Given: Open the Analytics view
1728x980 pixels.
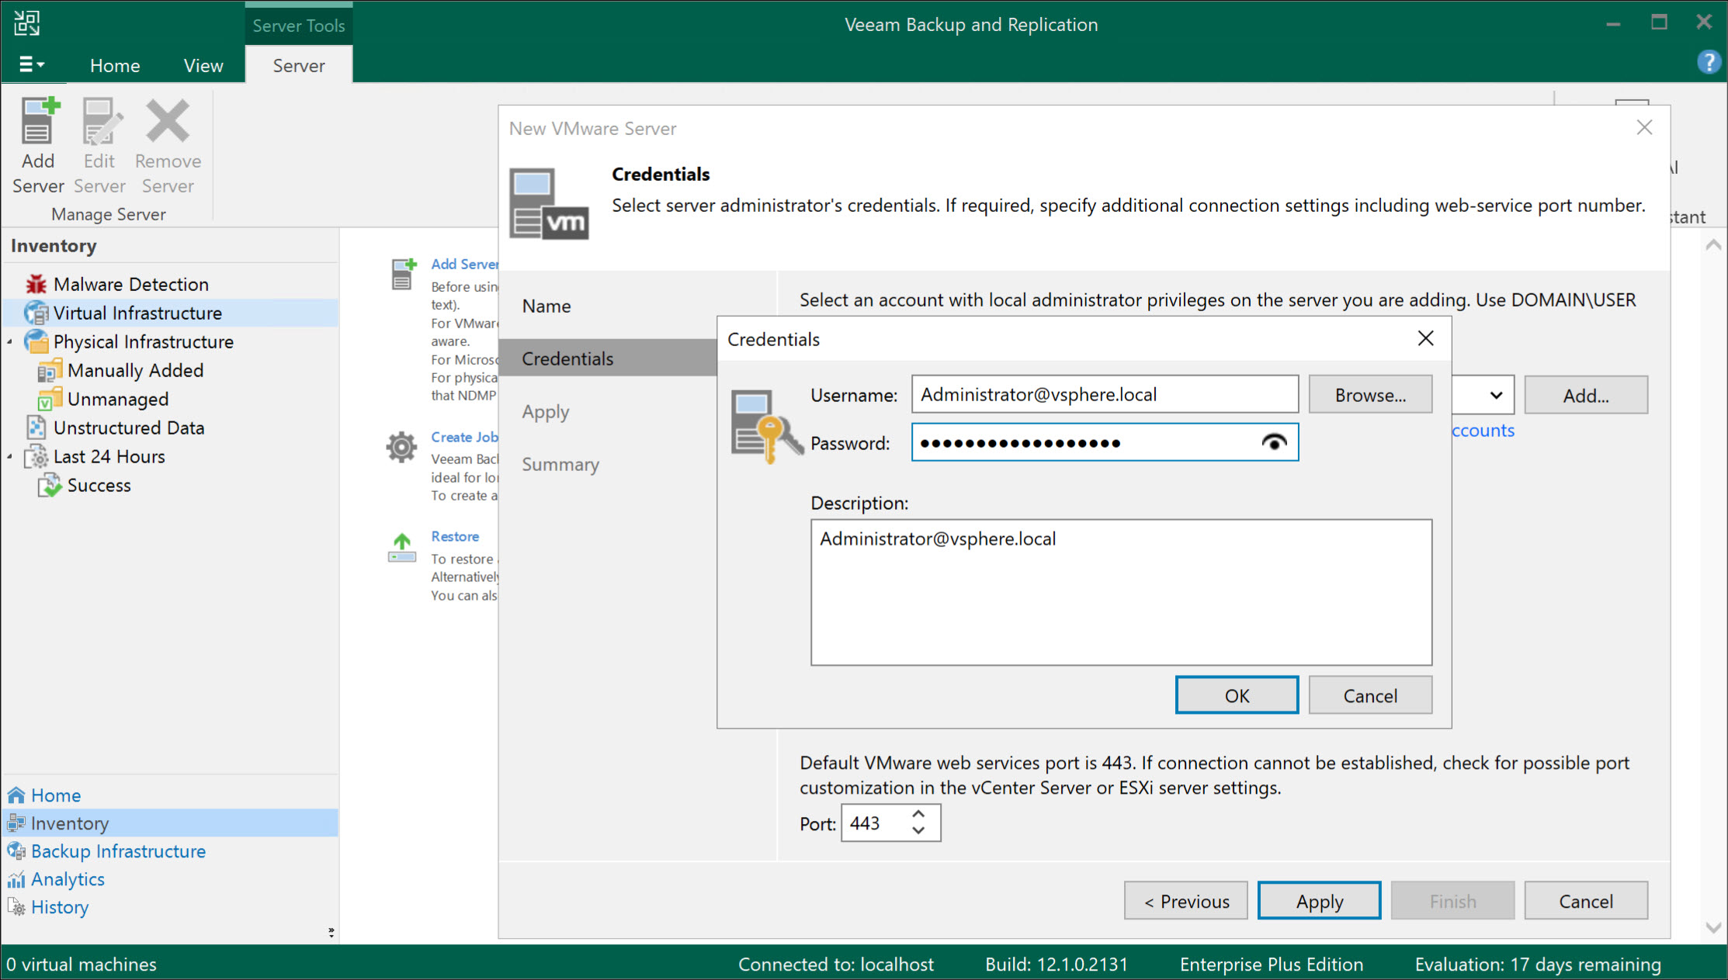Looking at the screenshot, I should 68,879.
